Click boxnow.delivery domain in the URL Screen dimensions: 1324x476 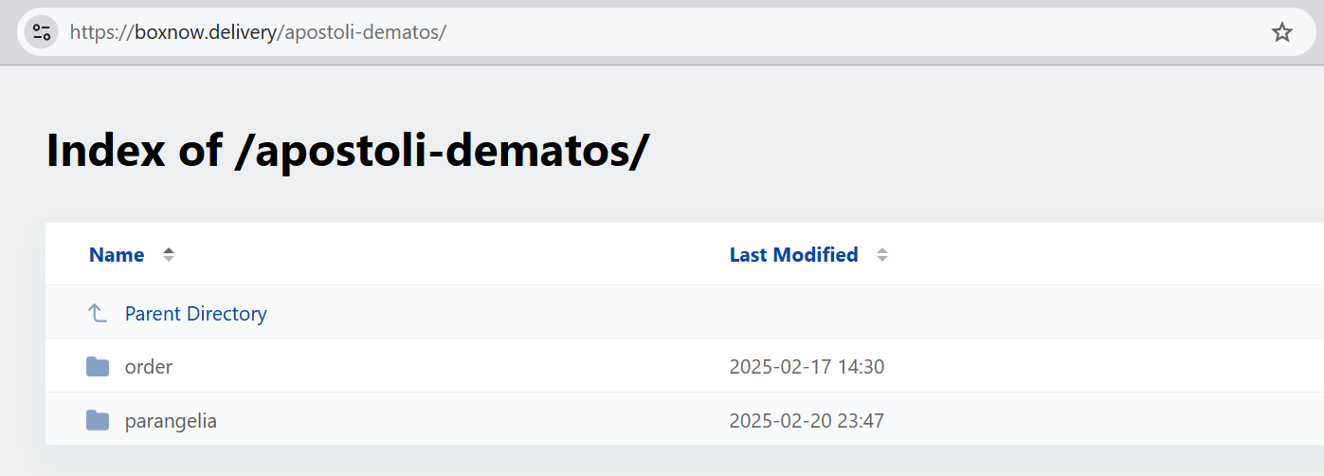206,32
